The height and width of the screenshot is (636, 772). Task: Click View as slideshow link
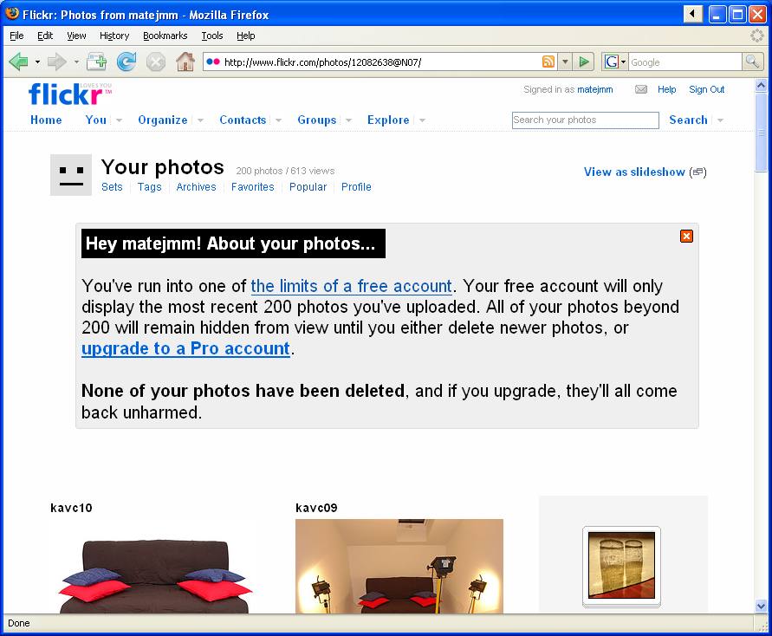[x=634, y=172]
